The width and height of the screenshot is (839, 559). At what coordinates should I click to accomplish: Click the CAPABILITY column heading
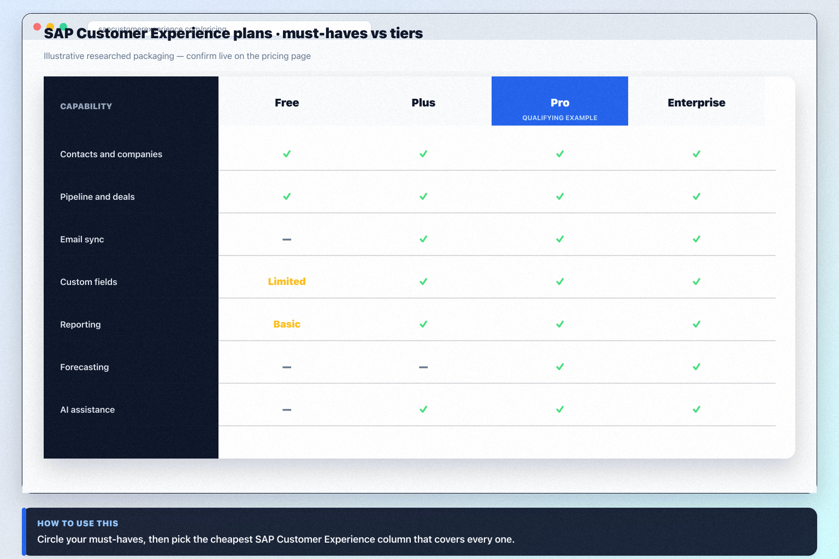coord(86,106)
